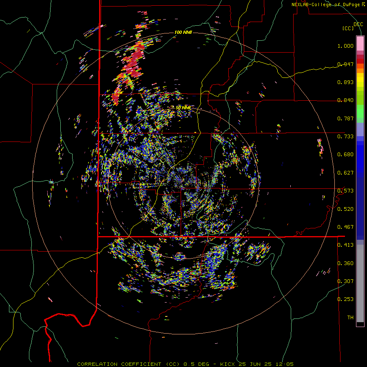
Task: Select the 0.947 legend value
Action: tap(345, 64)
